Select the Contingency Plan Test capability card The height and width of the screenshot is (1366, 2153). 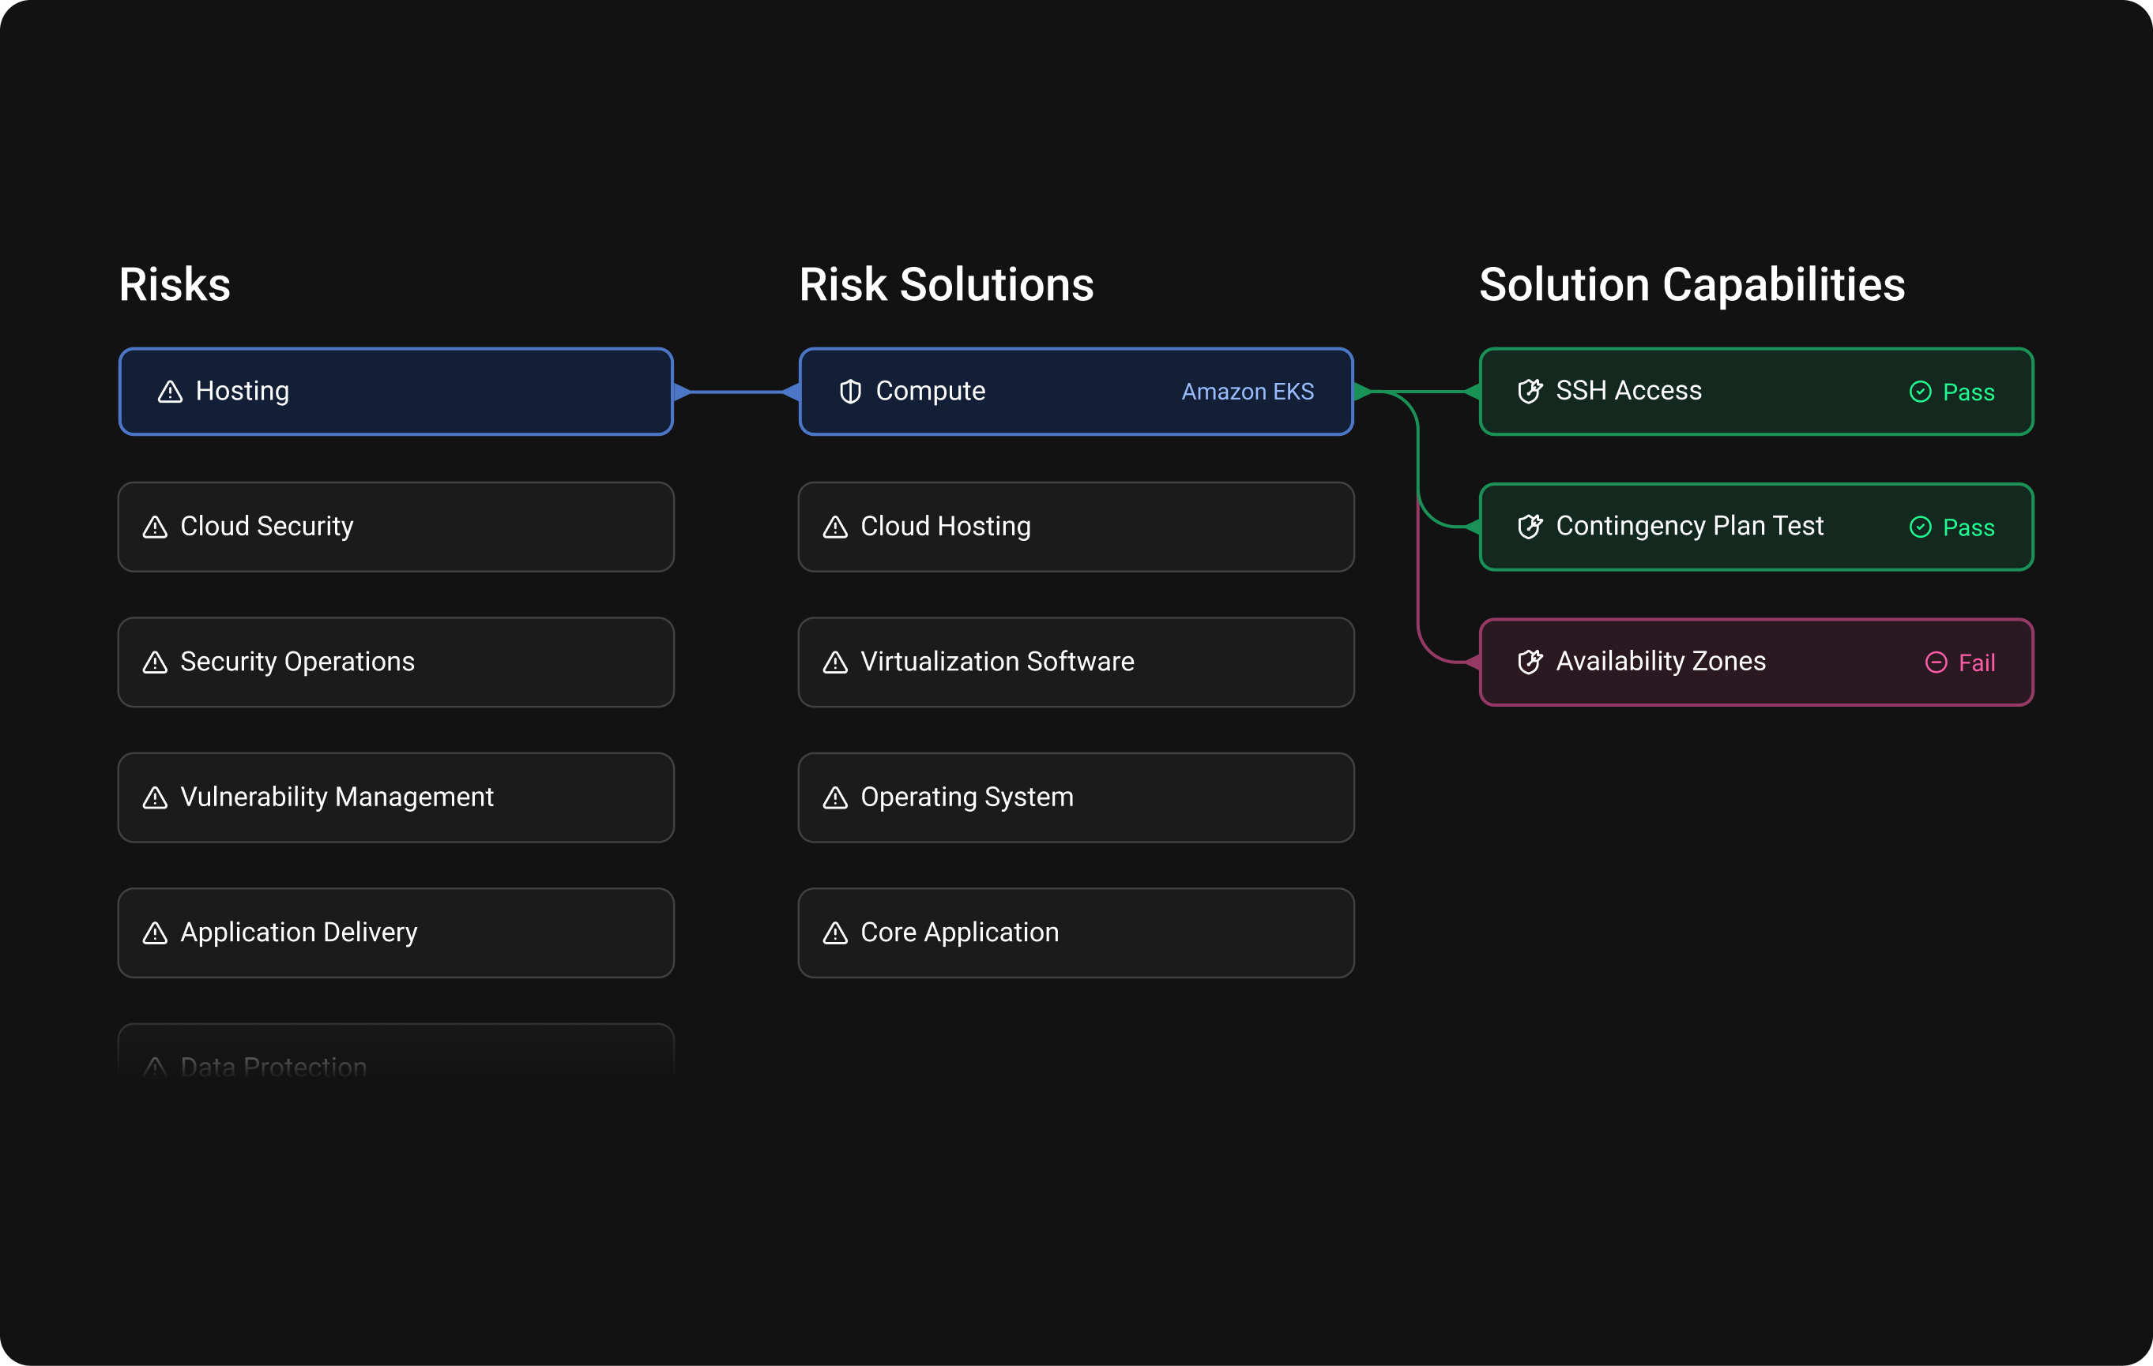tap(1757, 527)
